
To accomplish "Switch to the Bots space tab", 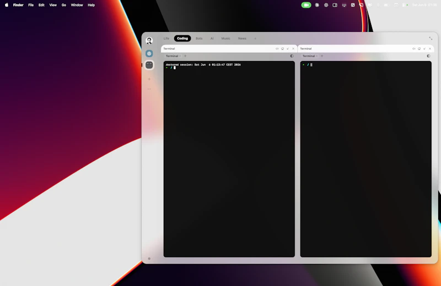I will [x=199, y=38].
